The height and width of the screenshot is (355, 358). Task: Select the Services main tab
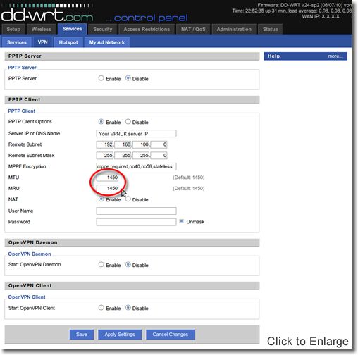[x=72, y=29]
